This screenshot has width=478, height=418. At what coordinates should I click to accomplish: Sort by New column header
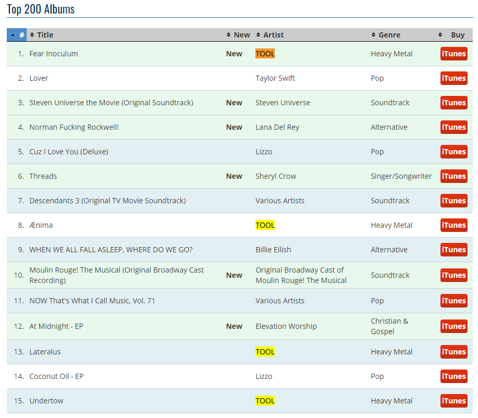point(238,35)
